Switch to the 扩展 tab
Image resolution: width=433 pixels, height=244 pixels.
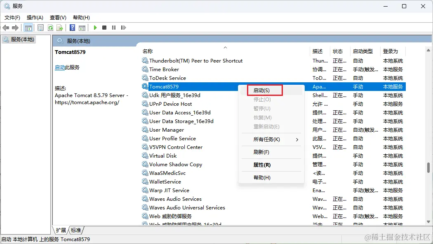(x=61, y=230)
